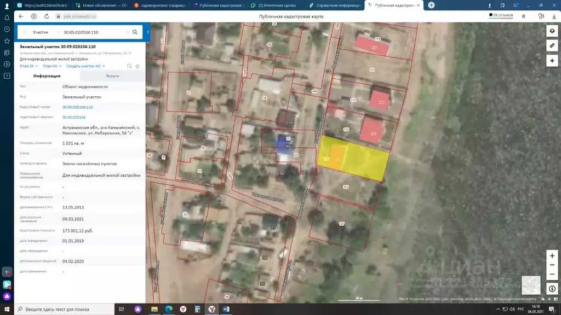Viewport: 561px width, 315px height.
Task: Collapse the left information panel
Action: (148, 32)
